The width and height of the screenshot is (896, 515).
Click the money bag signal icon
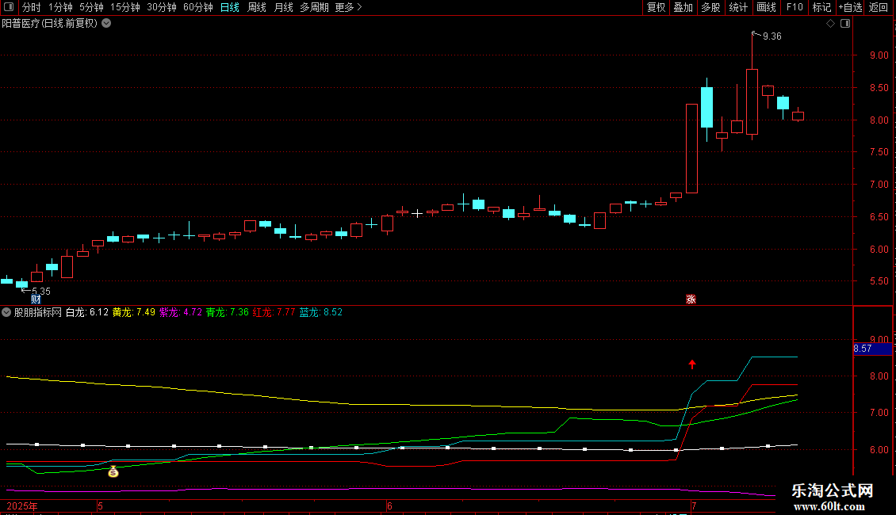113,471
